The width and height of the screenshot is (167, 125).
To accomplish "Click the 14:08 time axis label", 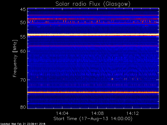I will point(97,113).
